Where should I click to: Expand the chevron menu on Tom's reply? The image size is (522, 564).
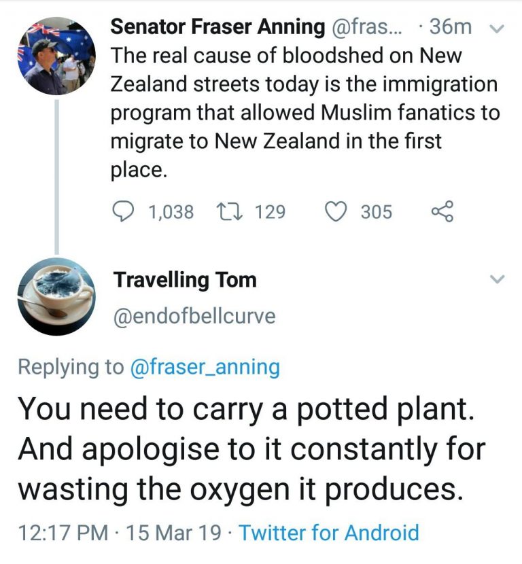click(x=498, y=279)
